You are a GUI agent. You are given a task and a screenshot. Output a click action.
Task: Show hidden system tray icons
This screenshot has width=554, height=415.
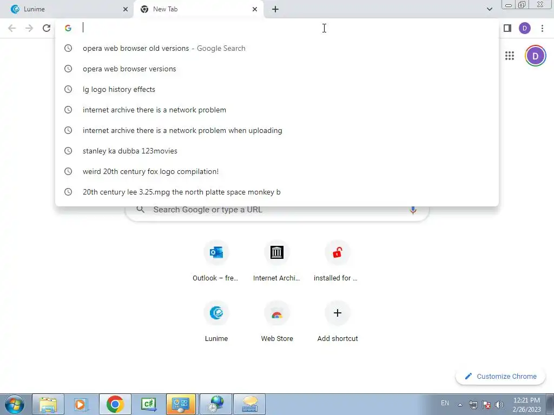click(460, 405)
